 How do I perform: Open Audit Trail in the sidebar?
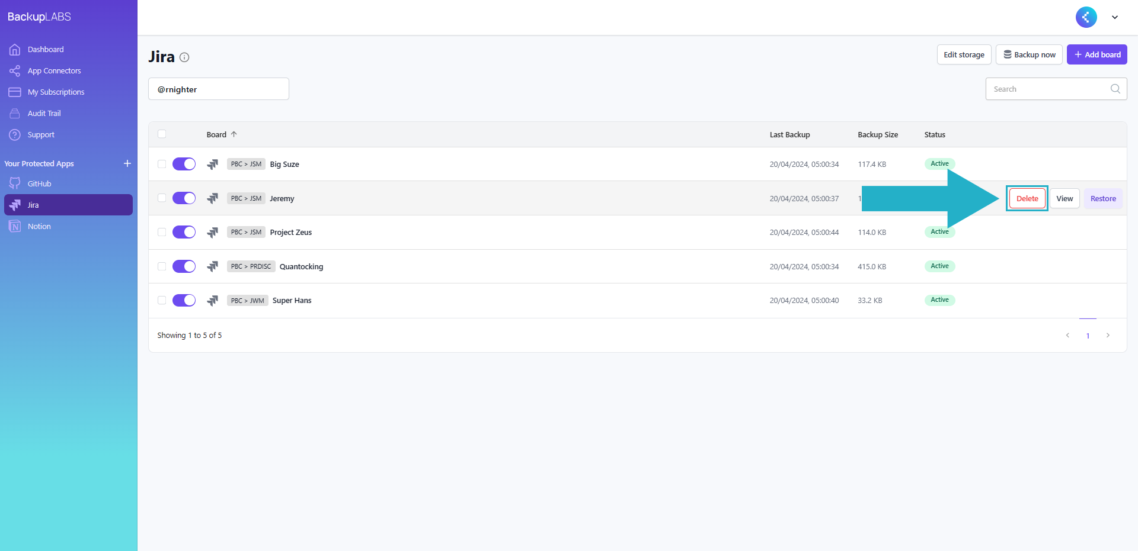point(44,114)
